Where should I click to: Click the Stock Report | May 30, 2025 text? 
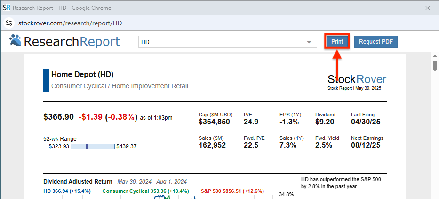point(354,88)
